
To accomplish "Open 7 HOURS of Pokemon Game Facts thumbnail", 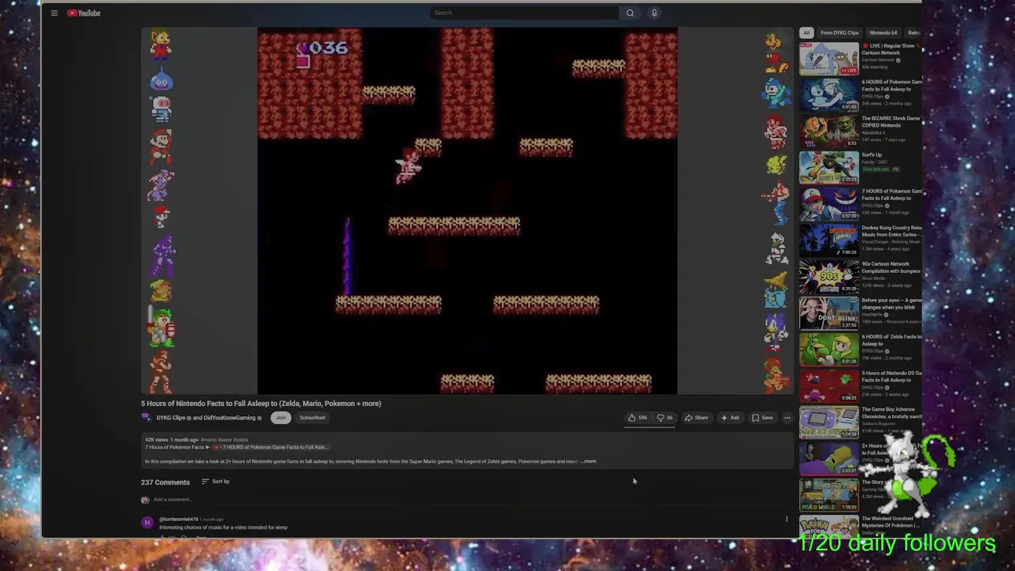I will pyautogui.click(x=829, y=205).
